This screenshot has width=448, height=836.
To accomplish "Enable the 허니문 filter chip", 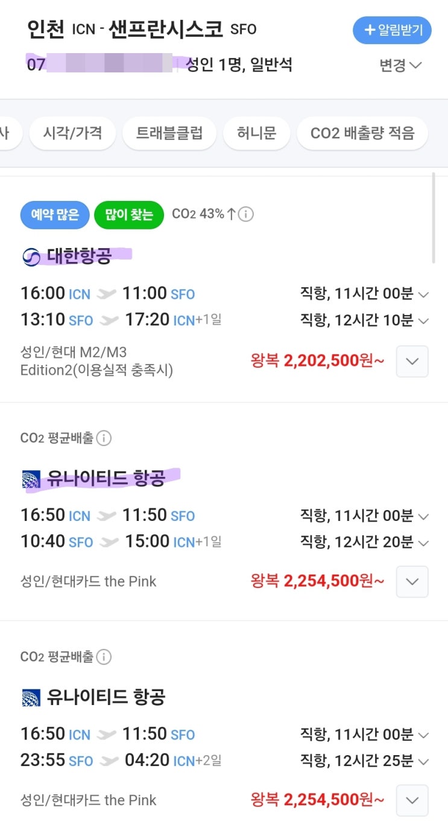I will click(257, 133).
